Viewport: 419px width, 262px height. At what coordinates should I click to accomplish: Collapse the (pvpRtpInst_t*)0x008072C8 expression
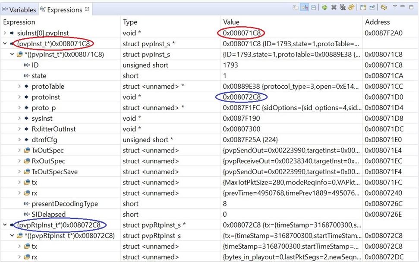[x=5, y=225]
